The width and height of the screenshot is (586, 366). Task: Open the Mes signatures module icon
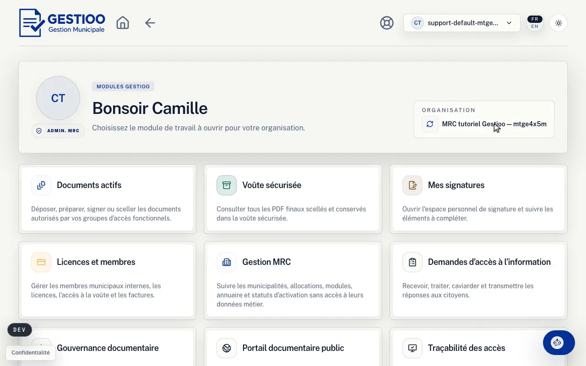pos(412,185)
